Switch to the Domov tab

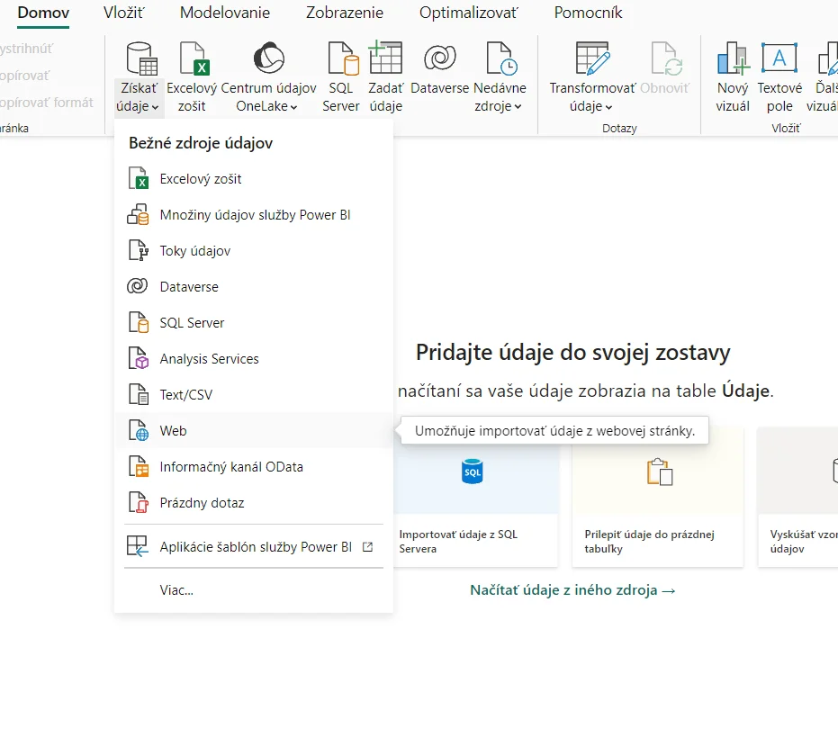pos(43,13)
